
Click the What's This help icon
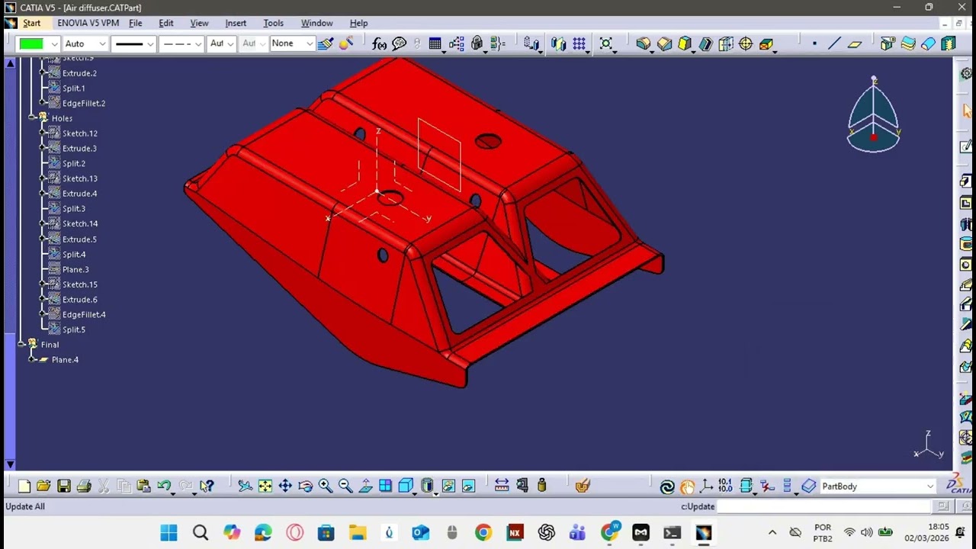tap(207, 486)
